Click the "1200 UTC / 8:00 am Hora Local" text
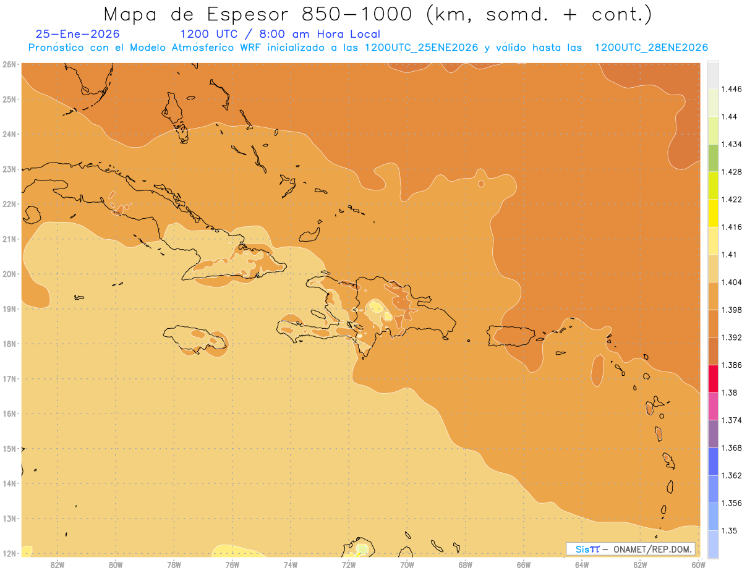The width and height of the screenshot is (742, 573). tap(280, 34)
